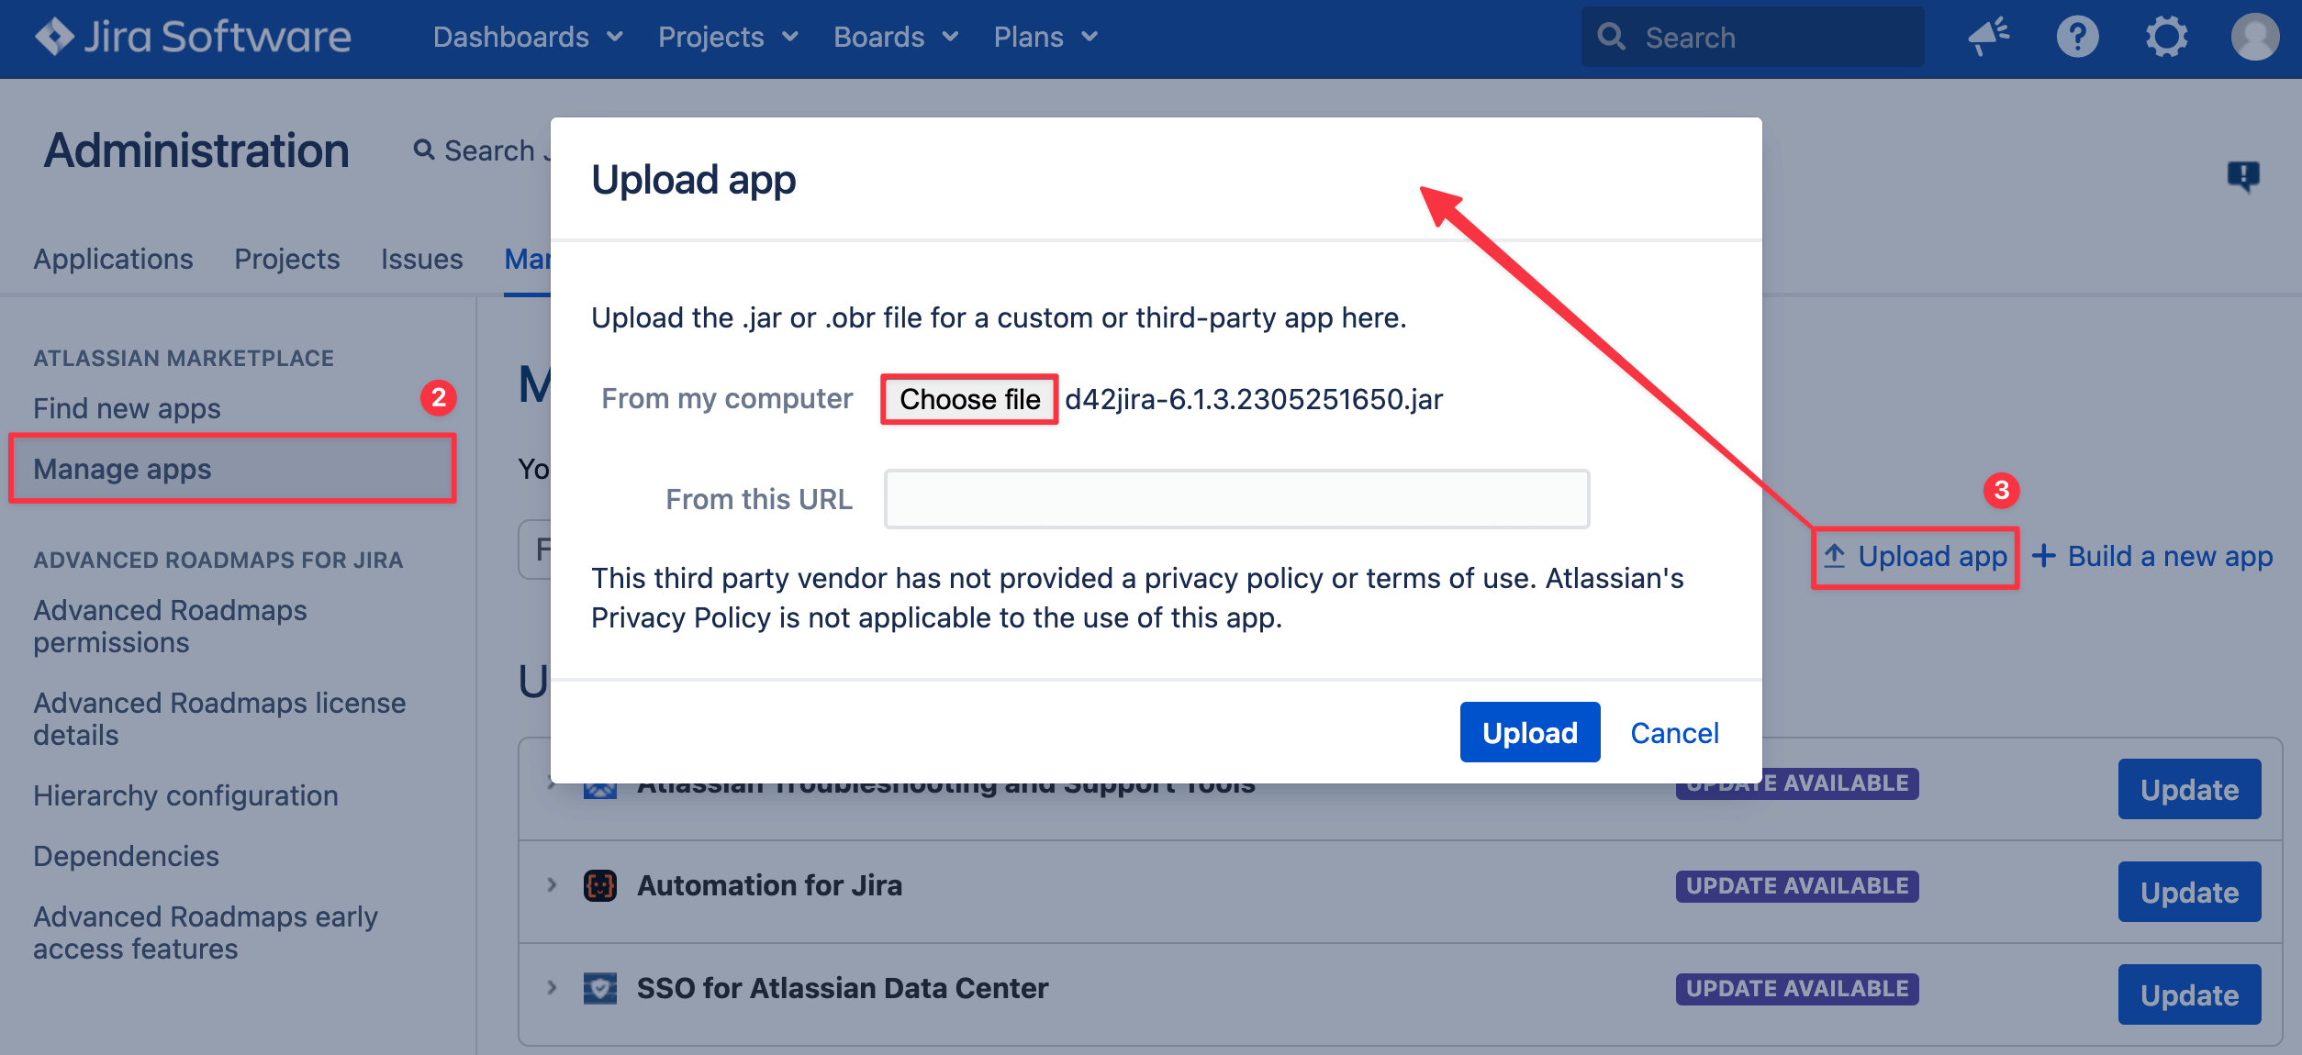Screen dimensions: 2302x1055
Task: Expand the SSO for Atlassian Data Center row
Action: click(552, 988)
